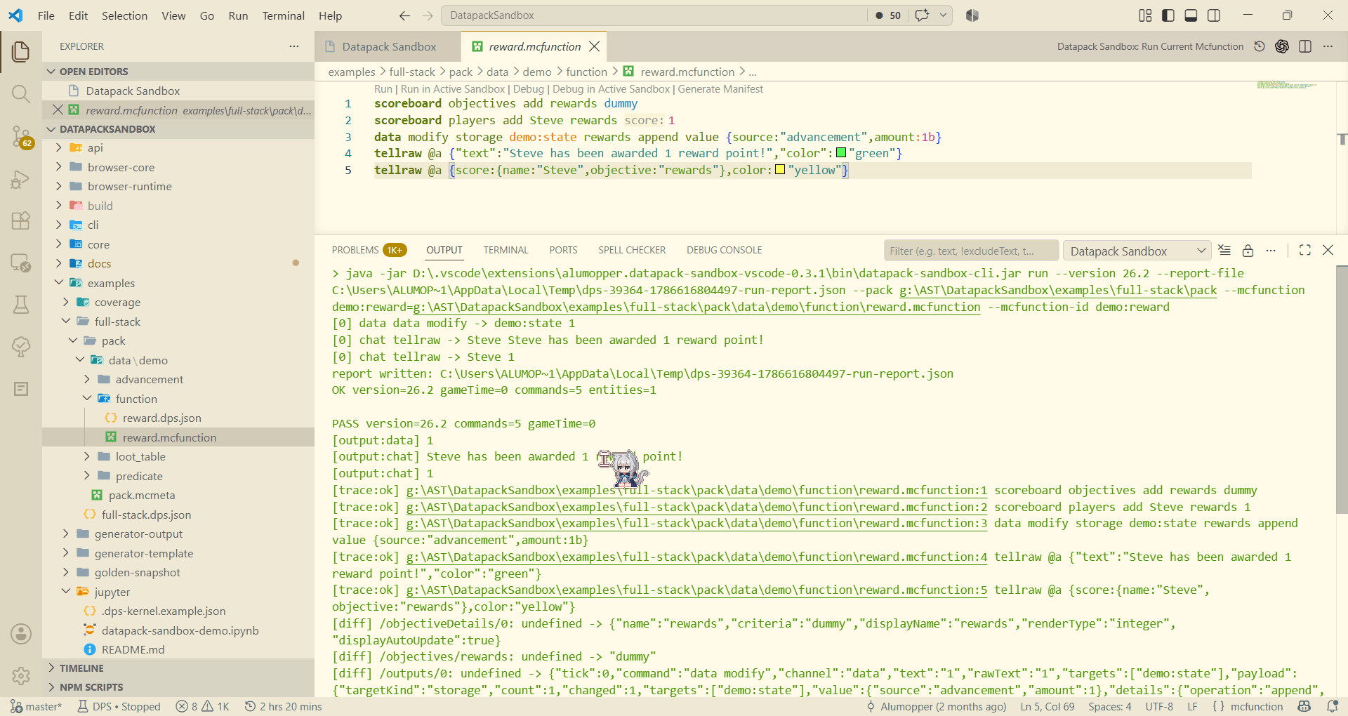1348x716 pixels.
Task: Open the Manage gear menu
Action: 21,676
